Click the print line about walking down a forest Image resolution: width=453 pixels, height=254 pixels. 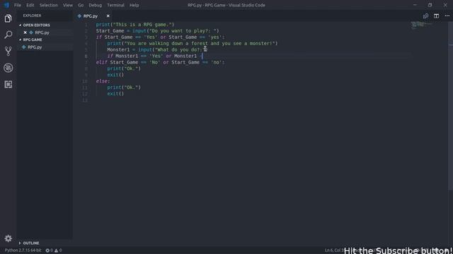point(193,44)
